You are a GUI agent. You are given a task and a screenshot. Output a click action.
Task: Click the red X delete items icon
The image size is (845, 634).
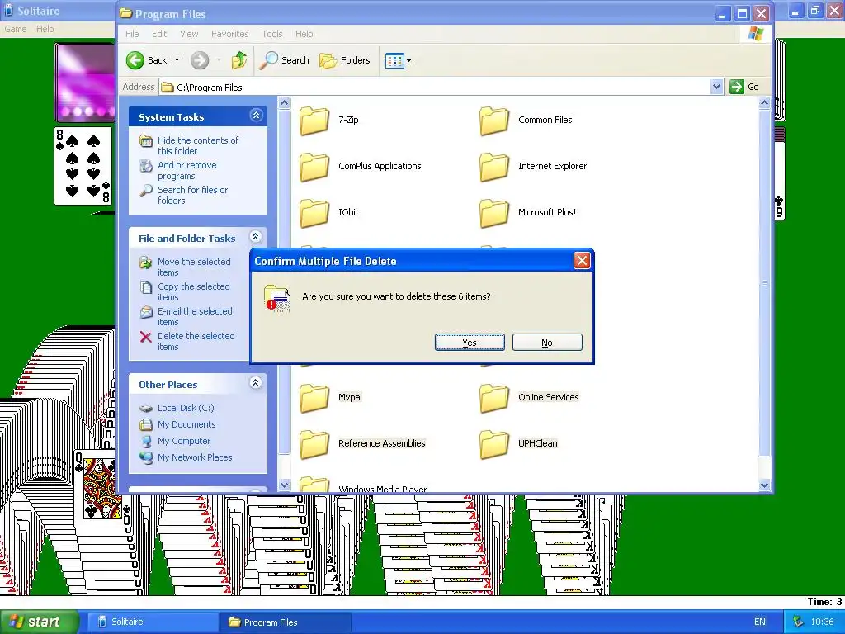145,338
